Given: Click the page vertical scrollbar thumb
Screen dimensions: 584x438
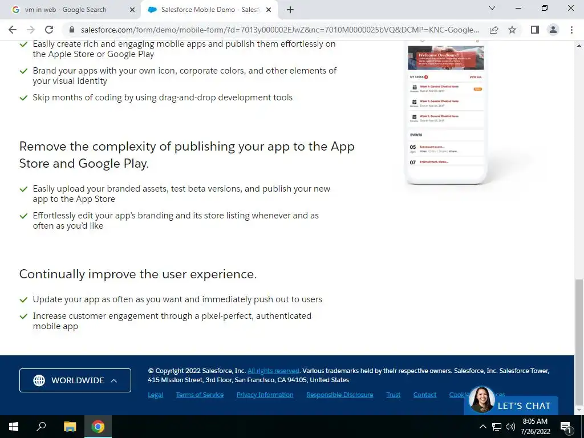Looking at the screenshot, I should pyautogui.click(x=579, y=342).
